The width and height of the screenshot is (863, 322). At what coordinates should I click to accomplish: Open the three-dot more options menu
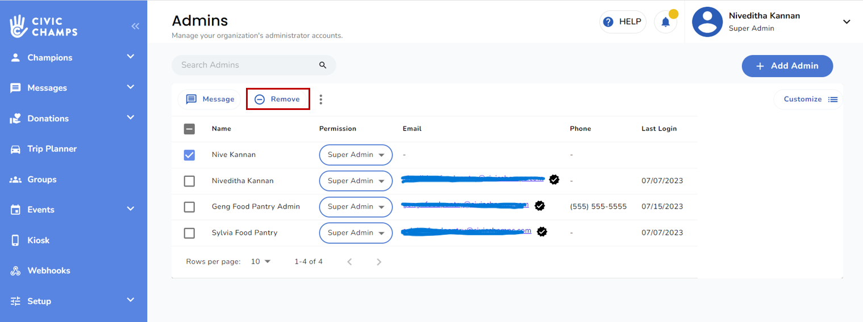(321, 100)
